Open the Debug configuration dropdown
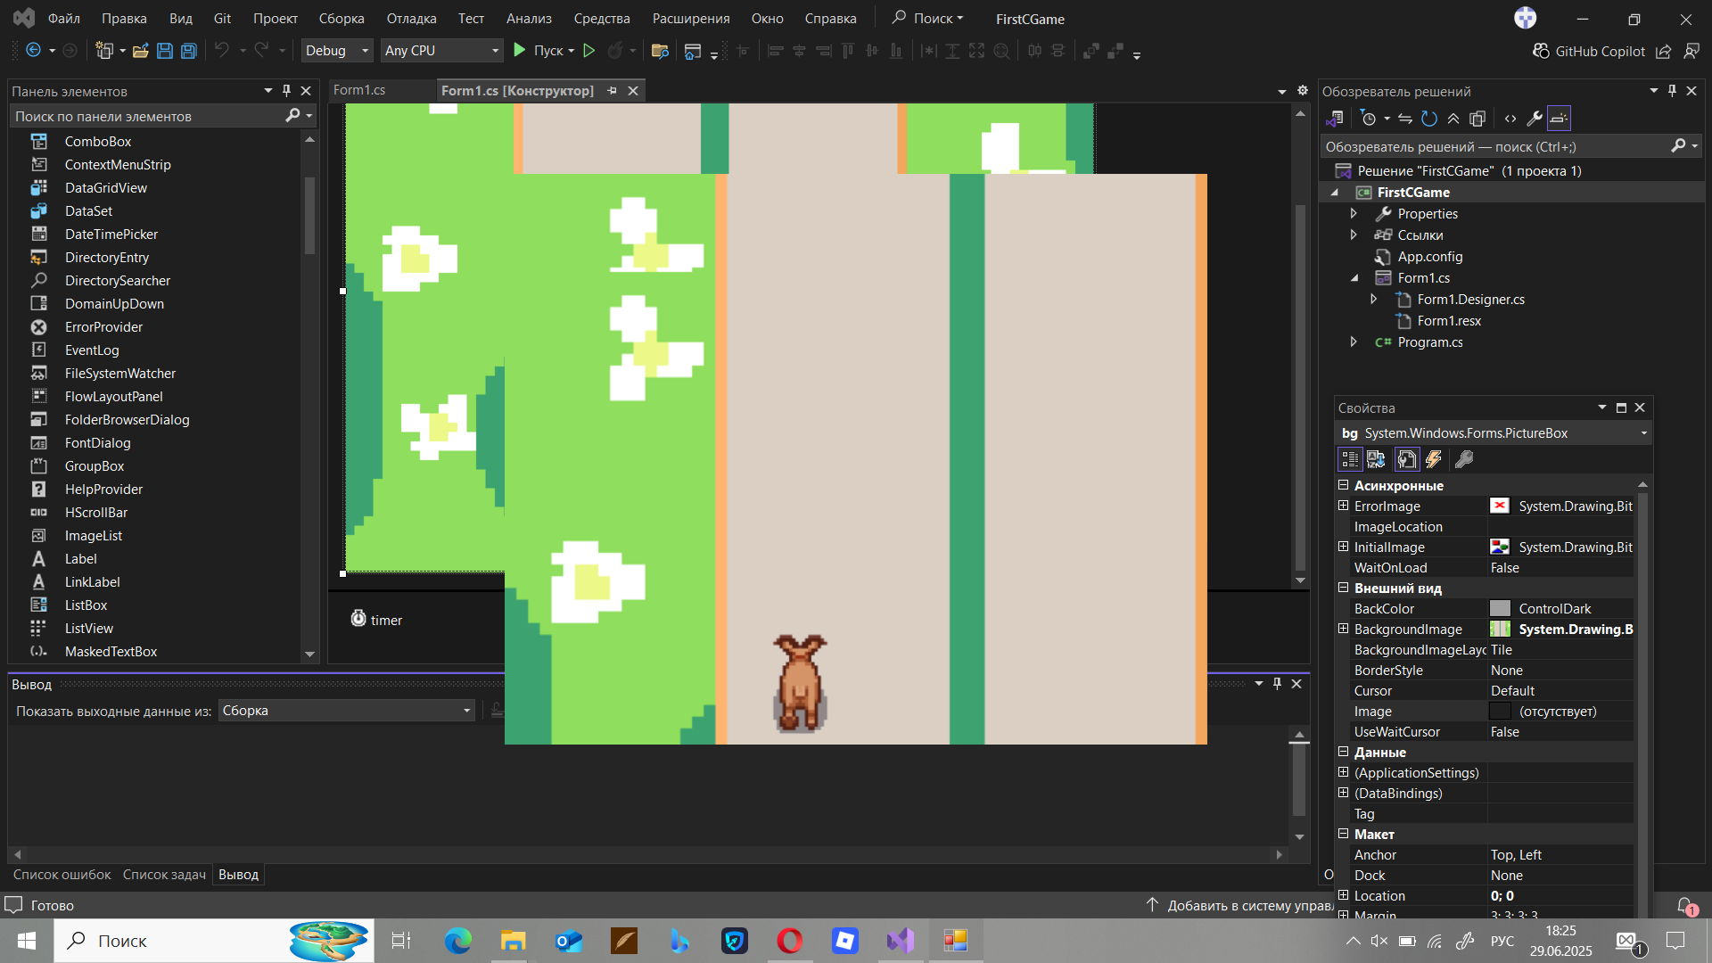 point(337,51)
